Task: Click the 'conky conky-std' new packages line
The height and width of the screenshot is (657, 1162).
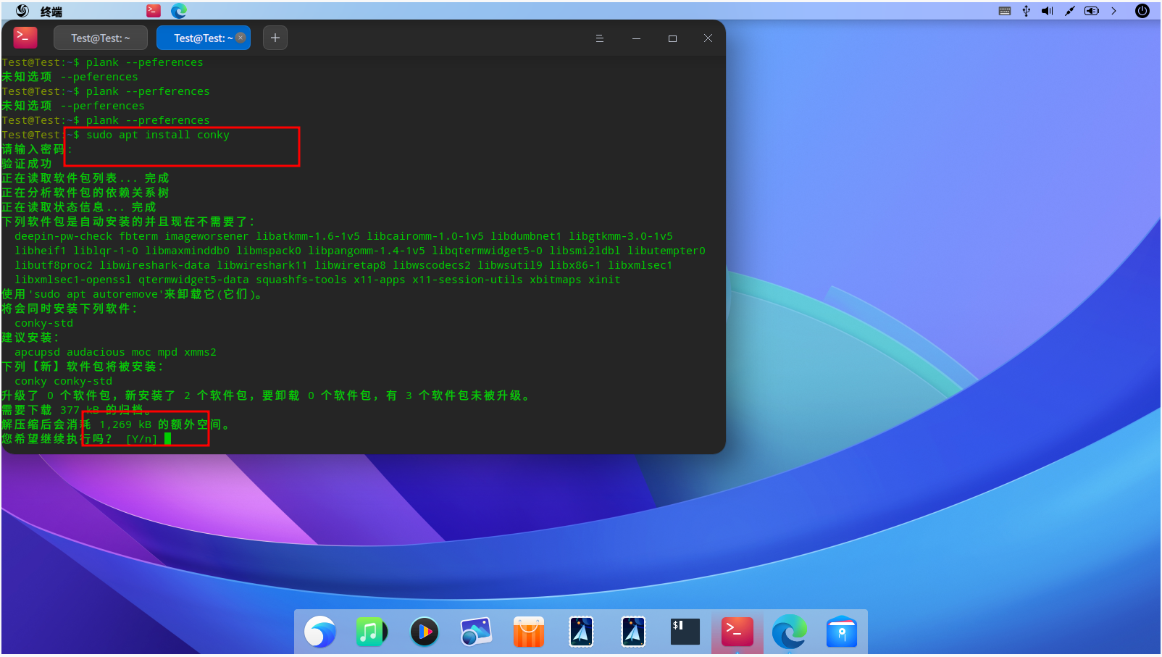Action: [64, 381]
